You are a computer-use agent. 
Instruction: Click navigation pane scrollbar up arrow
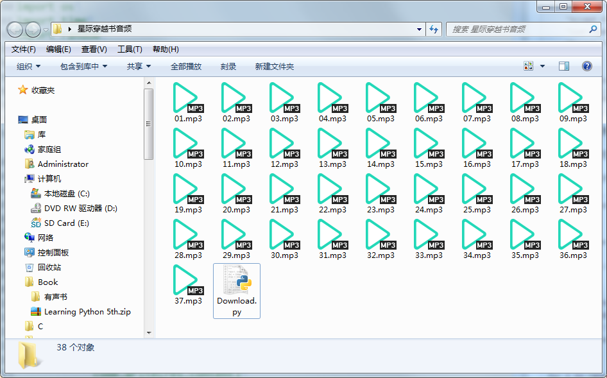click(149, 83)
